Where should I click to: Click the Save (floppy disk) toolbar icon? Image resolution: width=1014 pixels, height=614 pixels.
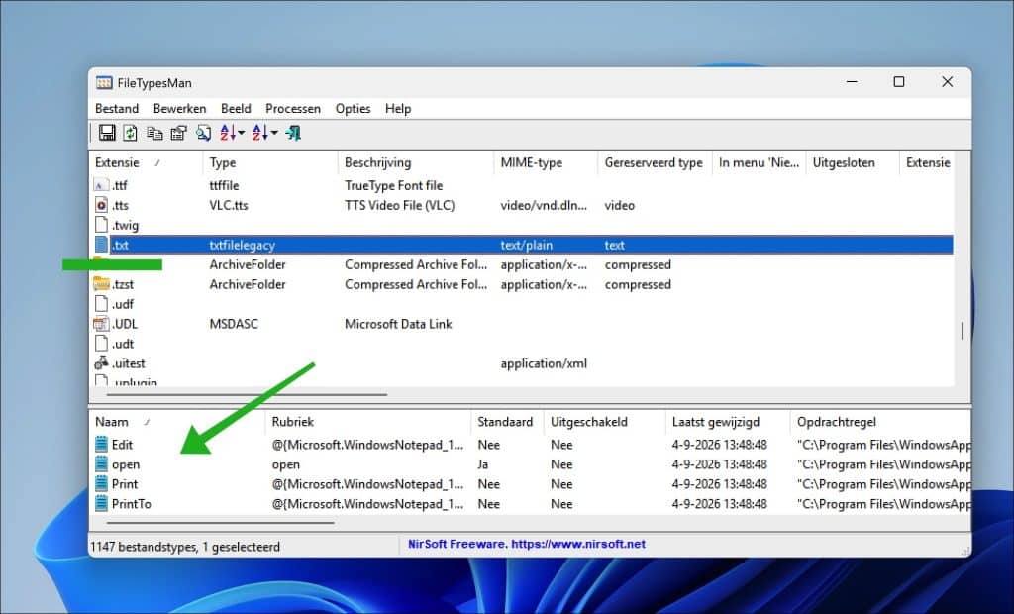pyautogui.click(x=107, y=133)
